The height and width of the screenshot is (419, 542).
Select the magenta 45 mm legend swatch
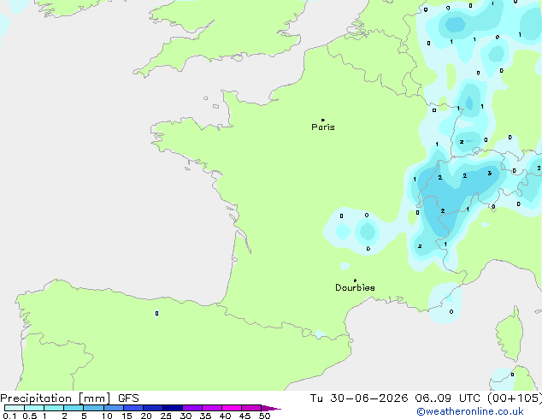click(251, 408)
